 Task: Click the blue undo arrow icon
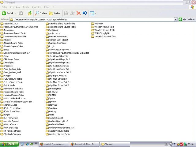(x=85, y=13)
